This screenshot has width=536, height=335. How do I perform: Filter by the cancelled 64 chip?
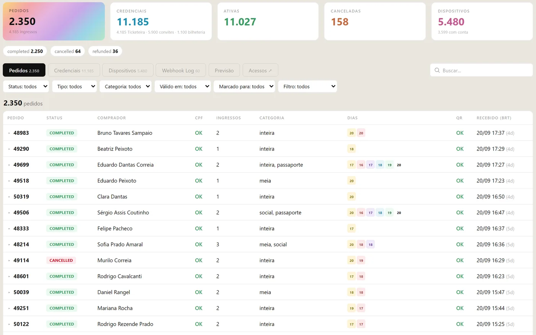[67, 51]
